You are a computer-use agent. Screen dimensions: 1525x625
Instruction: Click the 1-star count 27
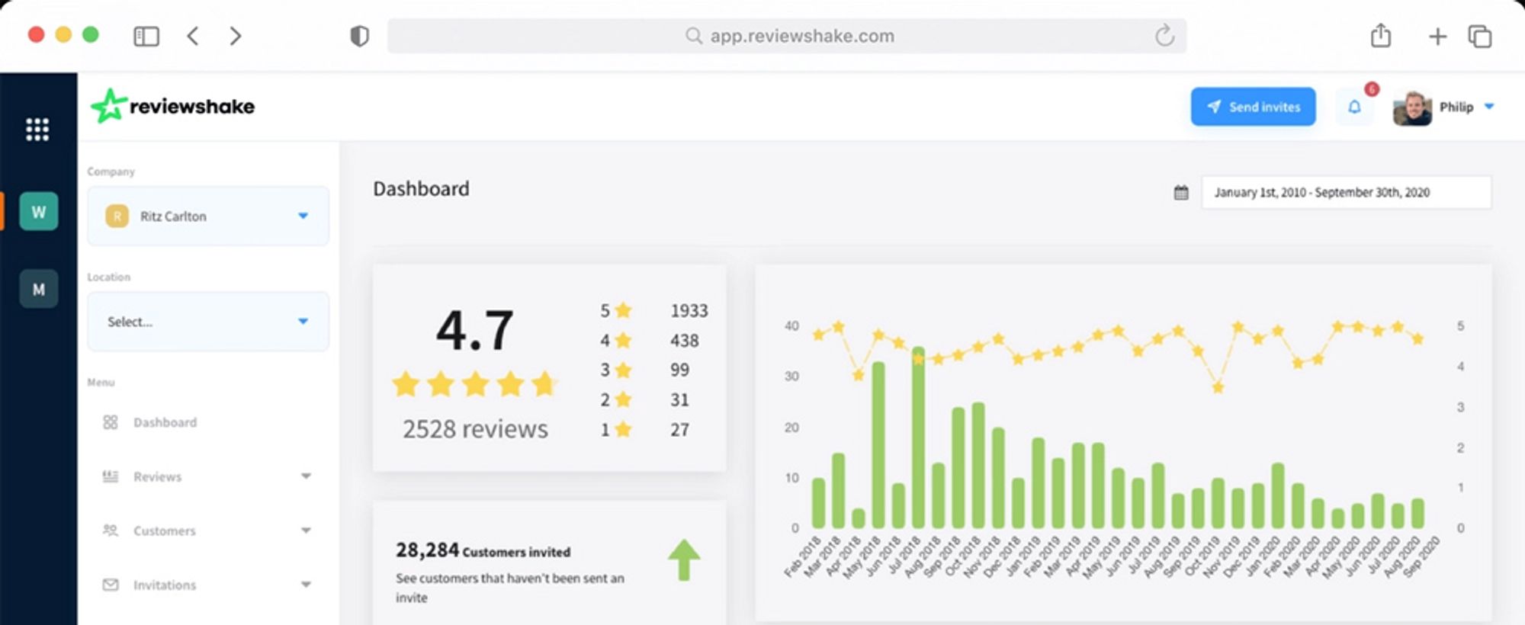click(679, 430)
